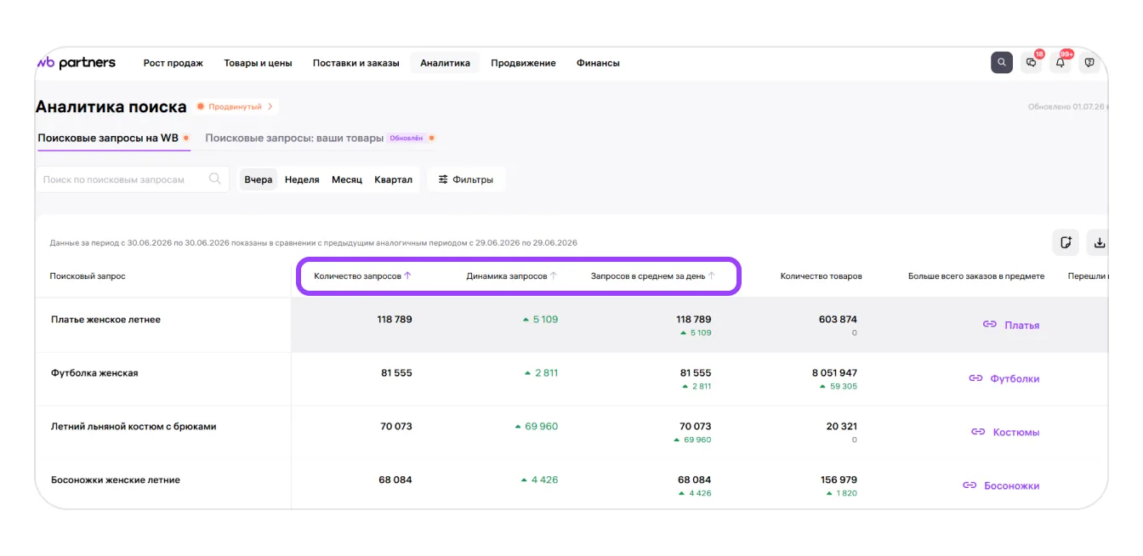
Task: Expand Продвинутый tariff badge chevron
Action: point(270,107)
